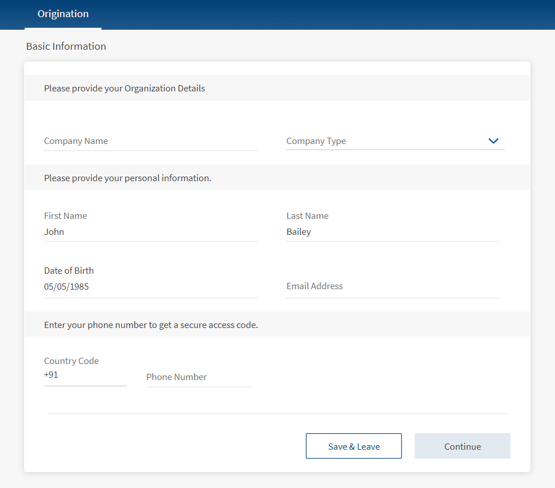Image resolution: width=555 pixels, height=488 pixels.
Task: Click the Save & Leave button
Action: coord(354,446)
